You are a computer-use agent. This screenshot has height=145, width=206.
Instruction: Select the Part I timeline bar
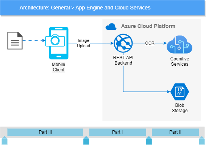tap(117, 132)
